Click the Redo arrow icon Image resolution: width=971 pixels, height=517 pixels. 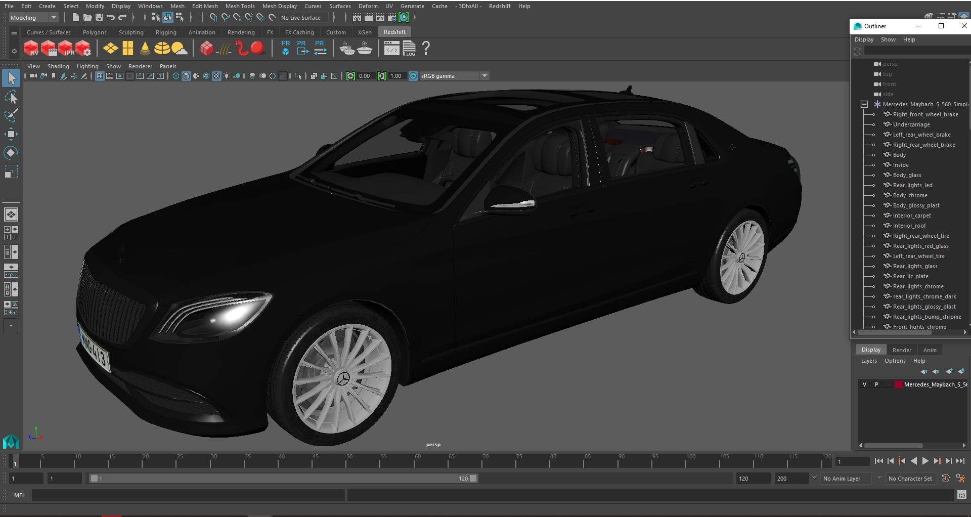click(x=122, y=18)
